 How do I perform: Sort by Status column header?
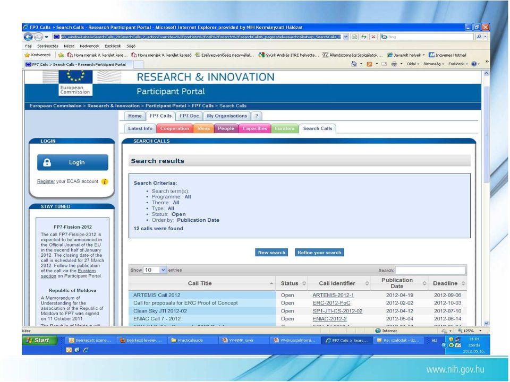tap(292, 283)
